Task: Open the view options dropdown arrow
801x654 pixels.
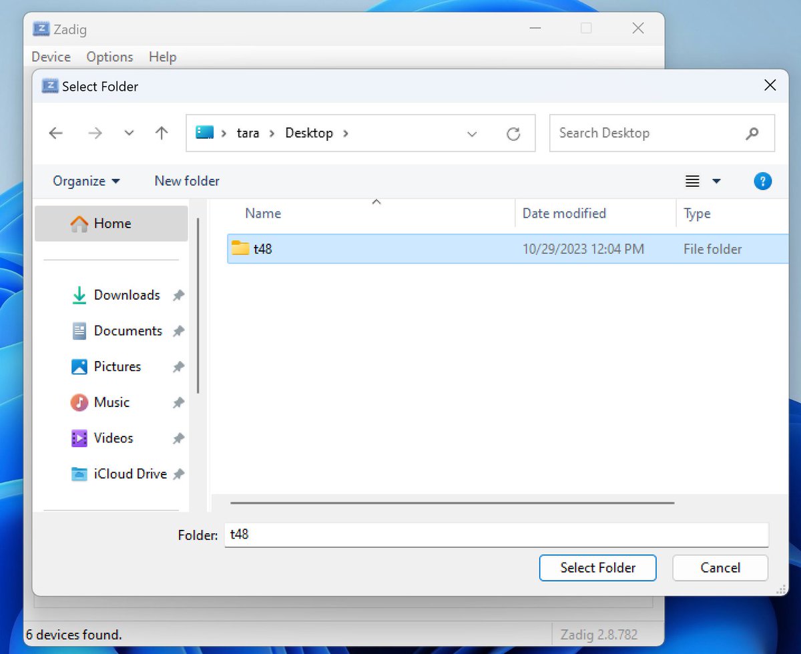Action: click(x=716, y=182)
